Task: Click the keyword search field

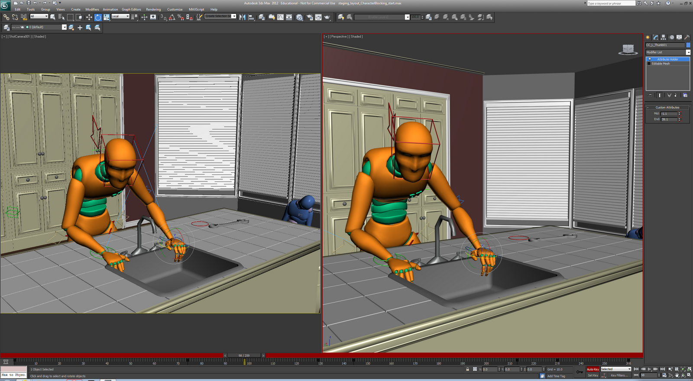Action: [611, 3]
